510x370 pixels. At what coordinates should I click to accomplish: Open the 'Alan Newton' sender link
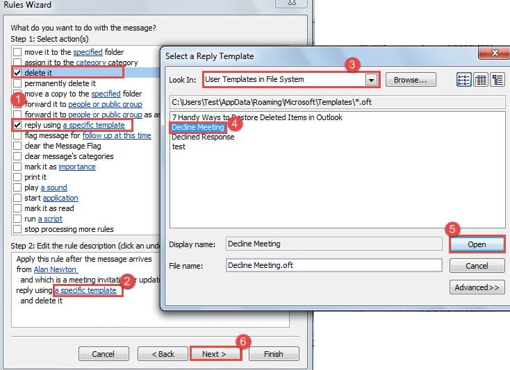click(x=56, y=269)
